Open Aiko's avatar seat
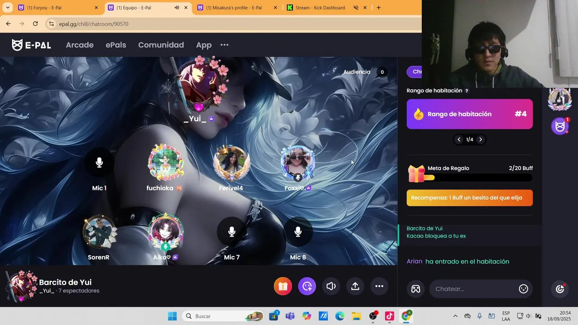This screenshot has height=325, width=578. (x=166, y=232)
